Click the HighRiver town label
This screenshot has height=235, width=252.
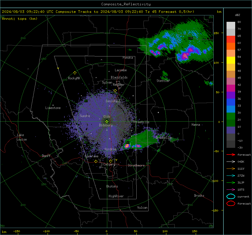pos(116,196)
